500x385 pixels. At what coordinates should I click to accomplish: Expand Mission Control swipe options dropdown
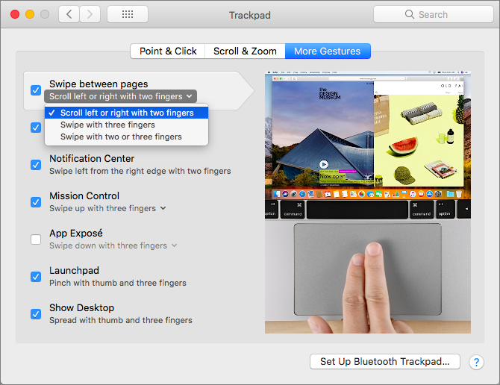[163, 208]
